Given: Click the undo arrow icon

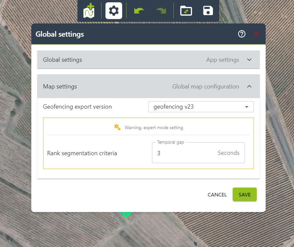Looking at the screenshot, I should pos(138,10).
